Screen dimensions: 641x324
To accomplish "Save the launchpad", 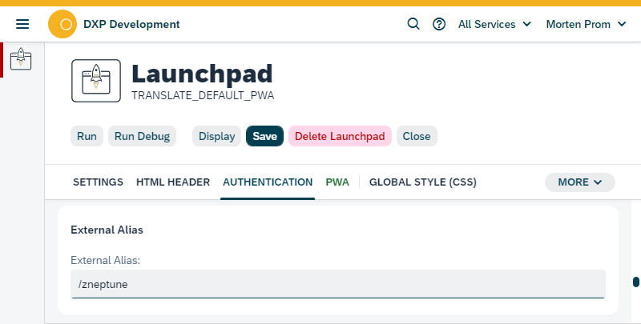I will coord(264,136).
